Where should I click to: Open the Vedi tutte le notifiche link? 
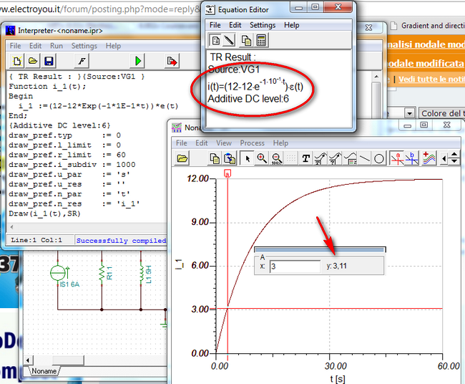coord(431,79)
